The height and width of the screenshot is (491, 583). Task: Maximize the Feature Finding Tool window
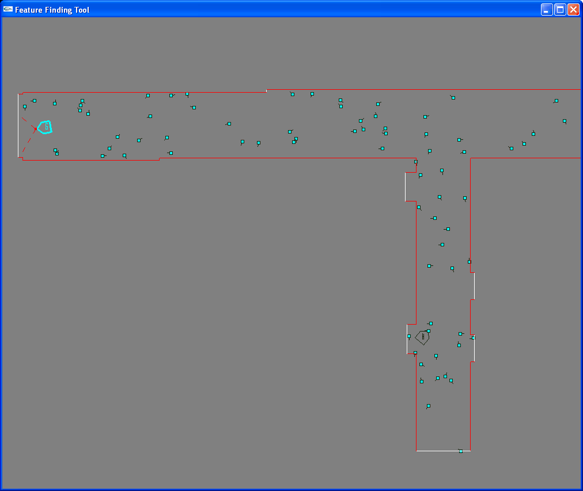(x=560, y=10)
